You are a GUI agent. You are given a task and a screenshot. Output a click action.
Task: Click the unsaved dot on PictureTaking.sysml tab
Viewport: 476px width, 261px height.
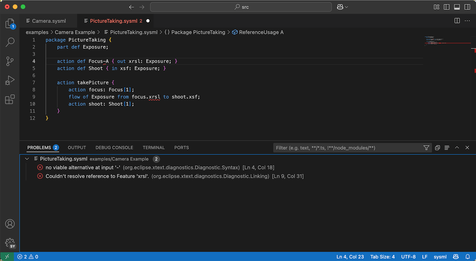point(148,21)
